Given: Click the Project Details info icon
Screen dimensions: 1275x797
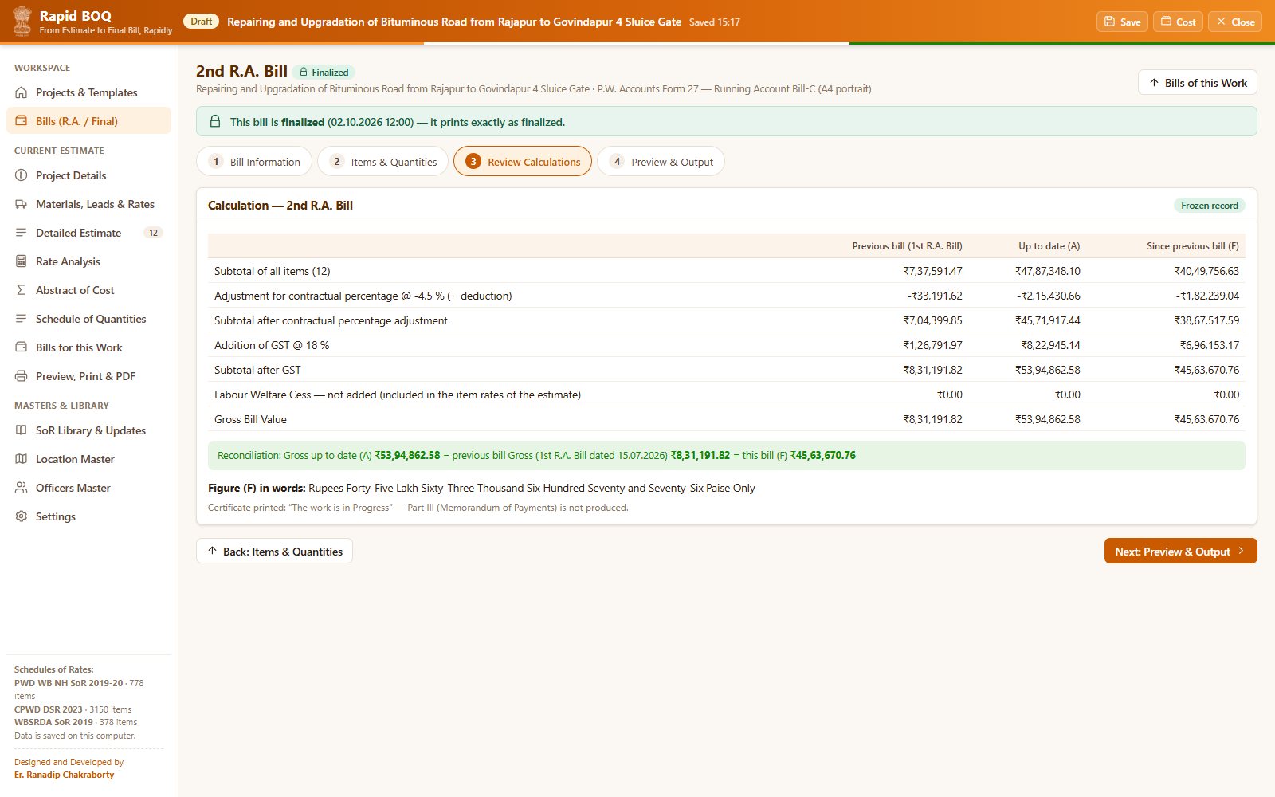Looking at the screenshot, I should (22, 175).
